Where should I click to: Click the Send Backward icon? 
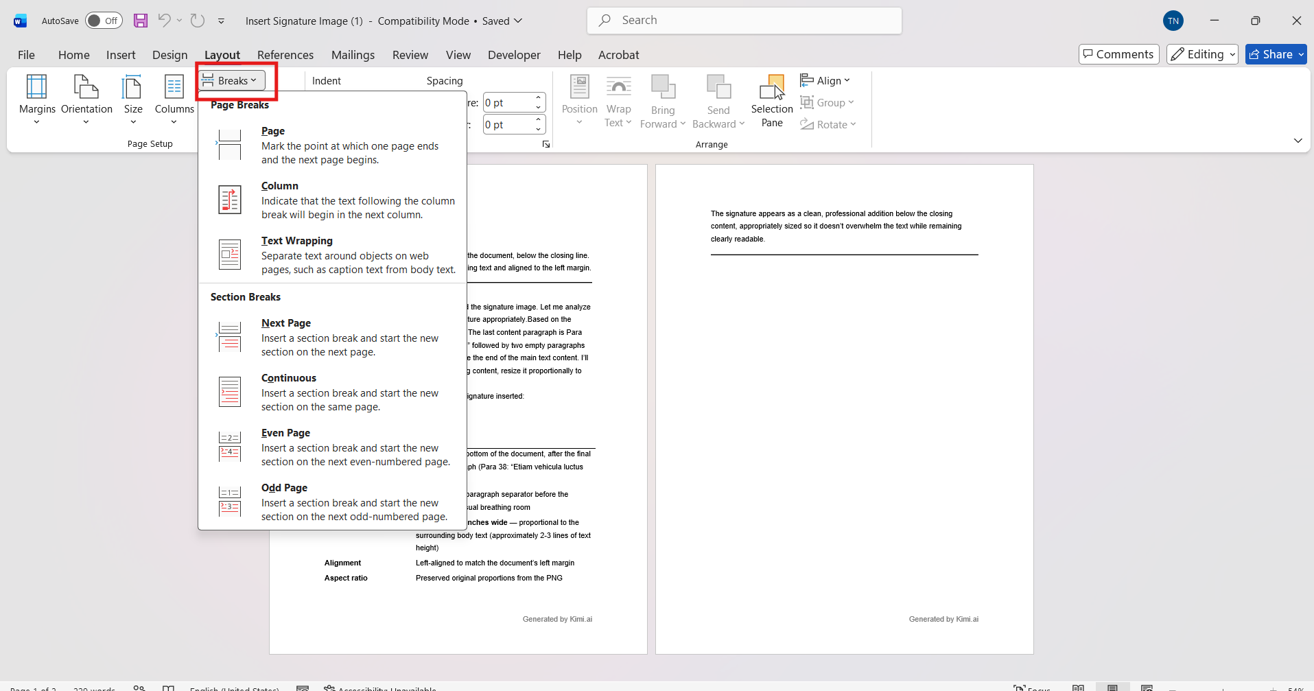pyautogui.click(x=718, y=88)
